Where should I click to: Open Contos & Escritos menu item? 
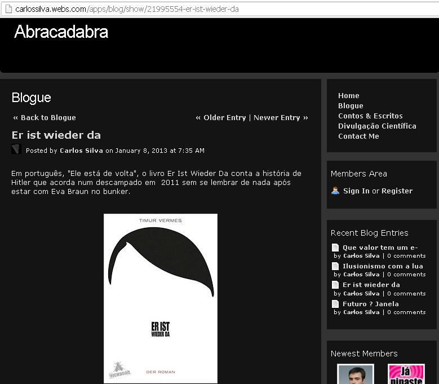(x=370, y=116)
